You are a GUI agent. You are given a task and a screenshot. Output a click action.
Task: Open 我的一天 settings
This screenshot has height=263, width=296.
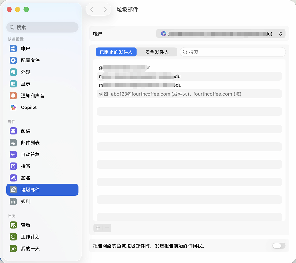tap(30, 249)
